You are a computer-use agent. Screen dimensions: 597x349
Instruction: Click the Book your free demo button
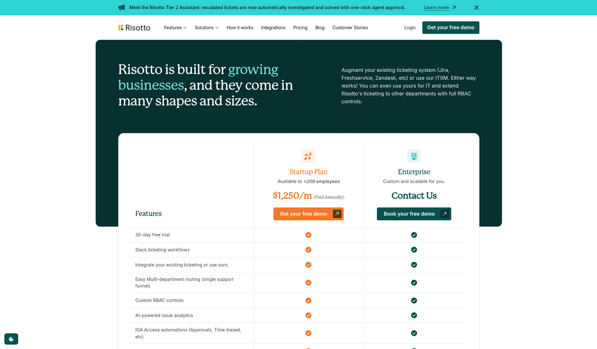point(414,214)
